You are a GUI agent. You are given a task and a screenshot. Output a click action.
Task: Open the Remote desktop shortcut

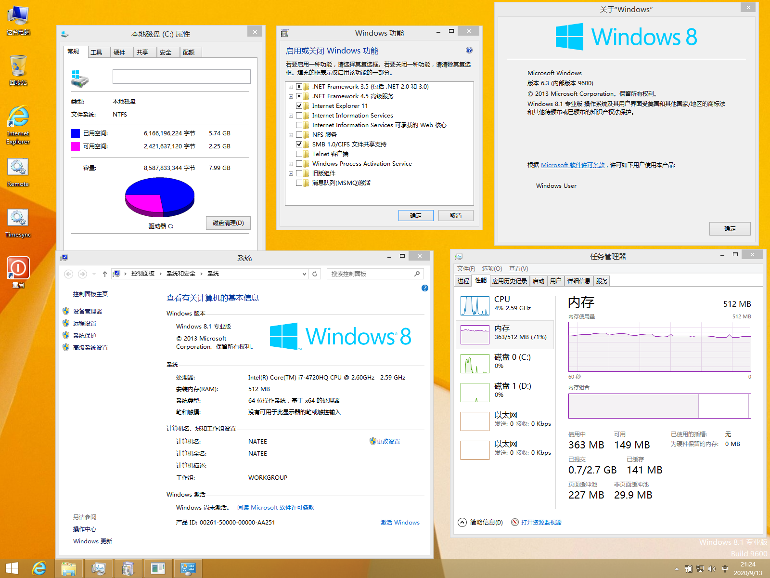(x=18, y=169)
